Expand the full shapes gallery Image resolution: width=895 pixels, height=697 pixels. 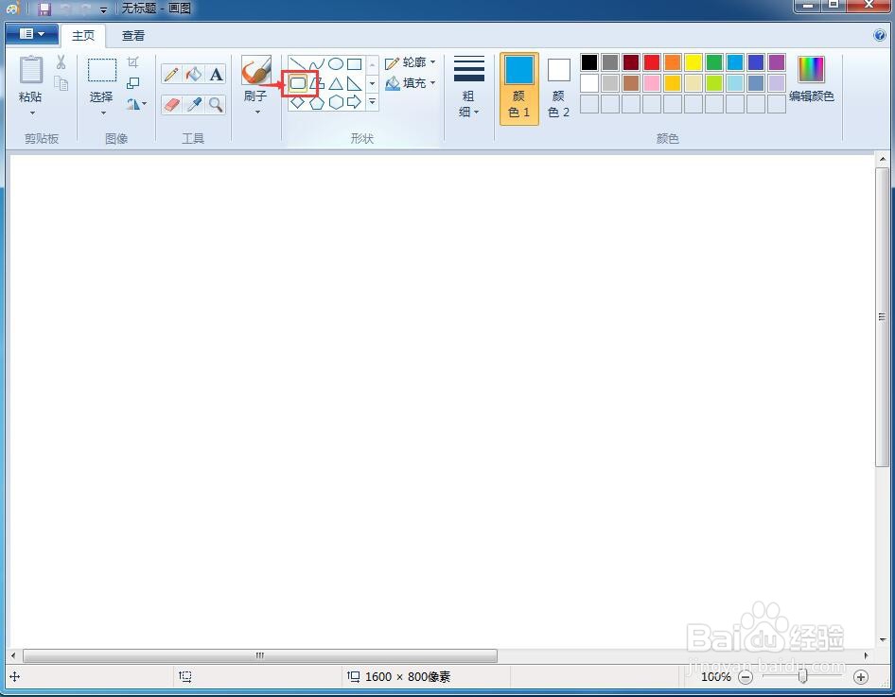pyautogui.click(x=372, y=103)
